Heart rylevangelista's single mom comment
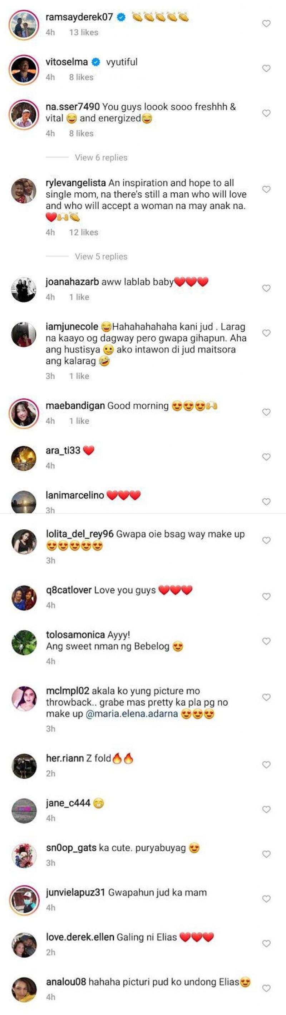Viewport: 286px width, 1015px height. (266, 189)
